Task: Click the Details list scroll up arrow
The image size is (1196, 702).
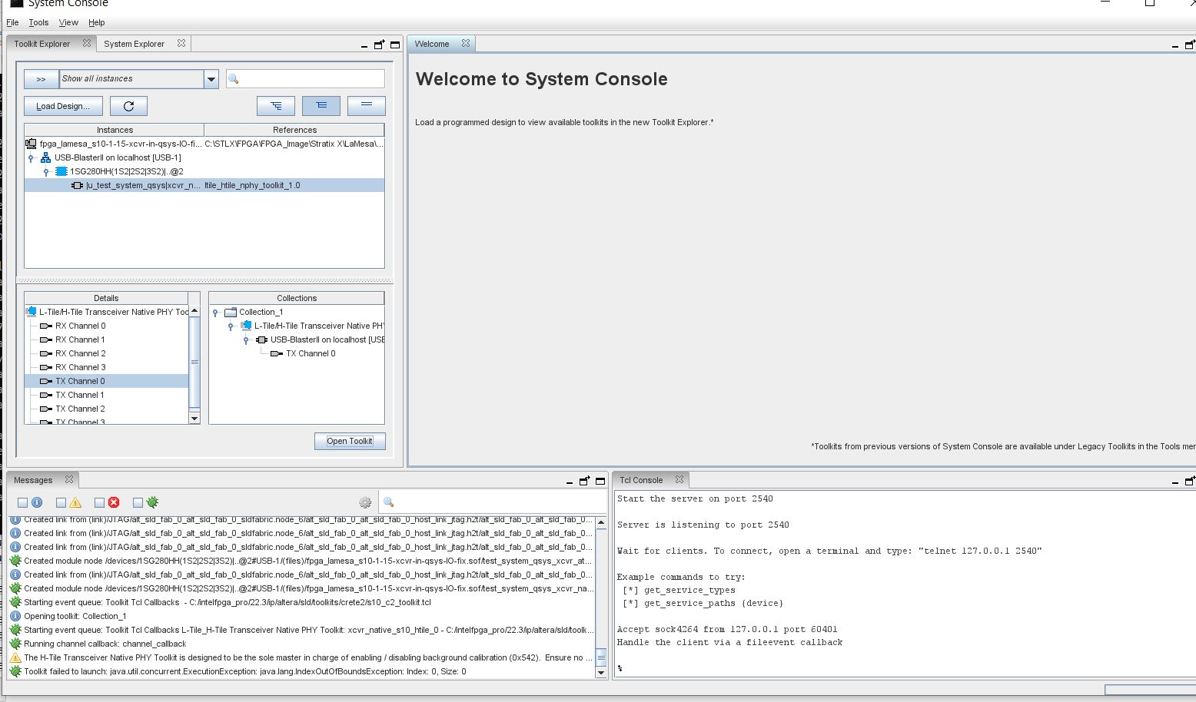Action: (194, 310)
